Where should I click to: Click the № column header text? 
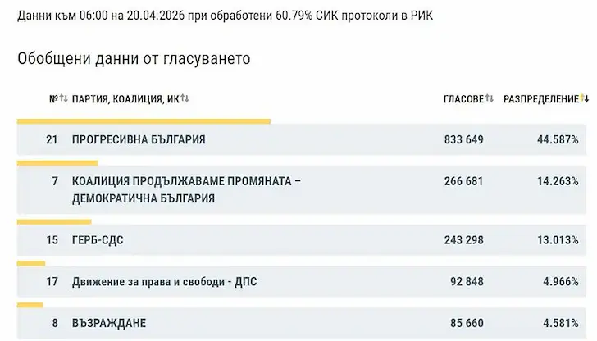click(x=52, y=99)
